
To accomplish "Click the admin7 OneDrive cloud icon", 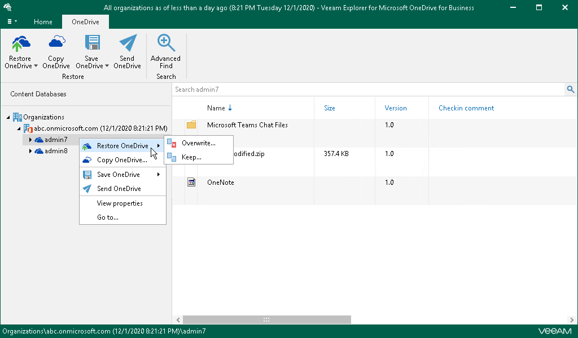I will (x=39, y=140).
